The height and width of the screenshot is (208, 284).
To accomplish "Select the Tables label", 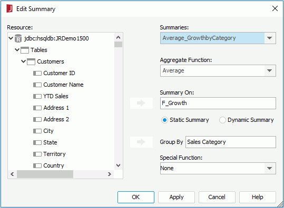I will click(x=39, y=50).
